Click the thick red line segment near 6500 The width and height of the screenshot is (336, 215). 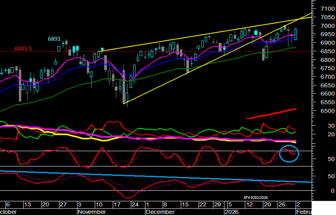click(x=271, y=113)
